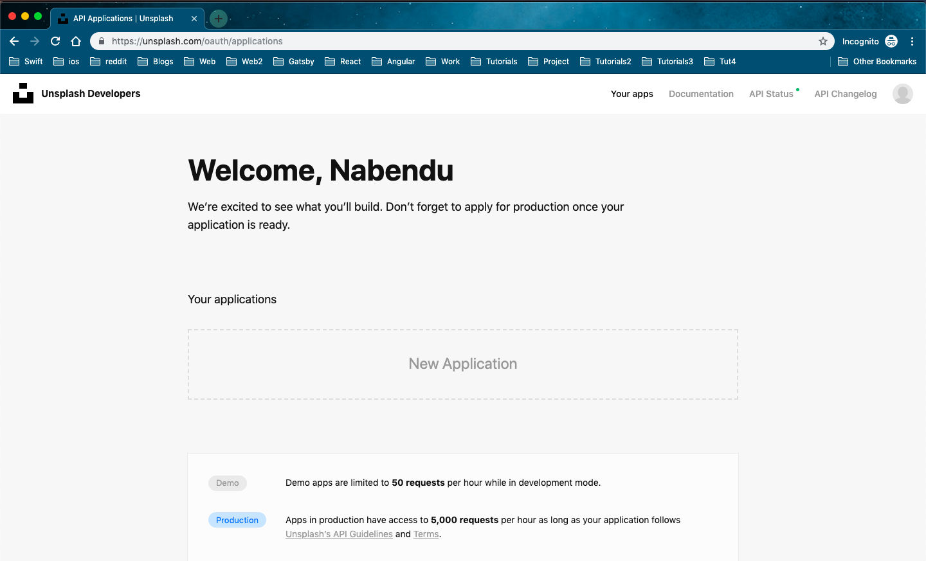Image resolution: width=926 pixels, height=561 pixels.
Task: Open the Angular bookmarks folder
Action: pyautogui.click(x=393, y=62)
